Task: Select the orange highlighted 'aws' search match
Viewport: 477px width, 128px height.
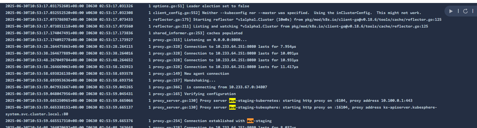Action: [250, 121]
